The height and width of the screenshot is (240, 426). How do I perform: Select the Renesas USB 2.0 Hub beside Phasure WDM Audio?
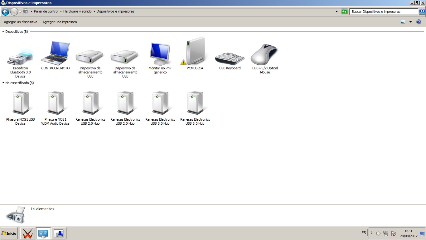point(90,103)
